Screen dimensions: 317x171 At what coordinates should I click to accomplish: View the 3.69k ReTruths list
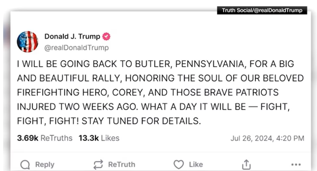(45, 138)
